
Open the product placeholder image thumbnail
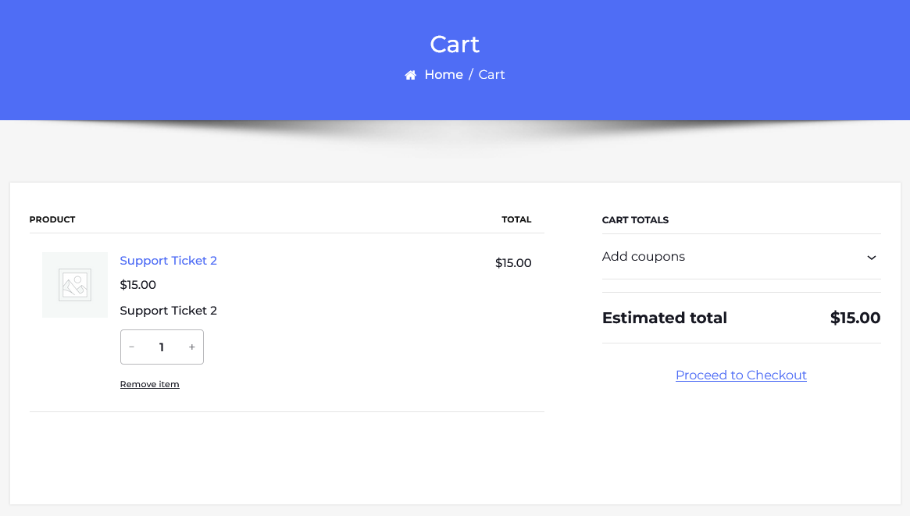point(75,285)
